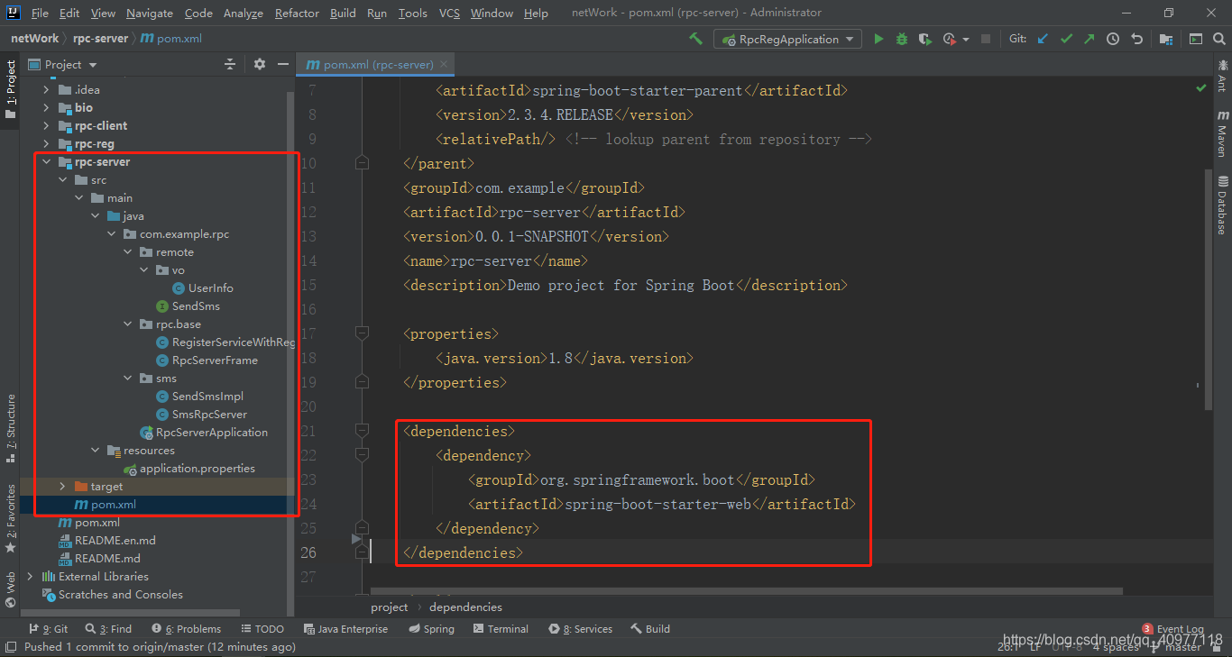
Task: Toggle the Ant tool window
Action: pyautogui.click(x=1222, y=76)
